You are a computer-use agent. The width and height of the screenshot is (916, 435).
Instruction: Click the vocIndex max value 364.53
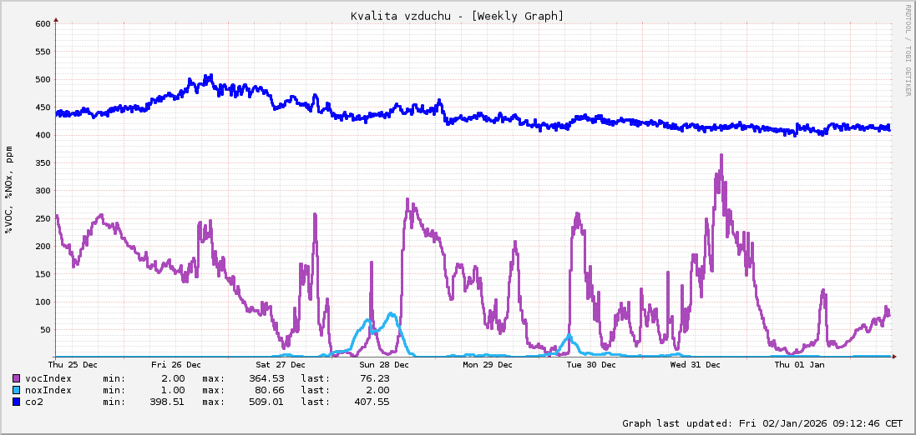[266, 378]
